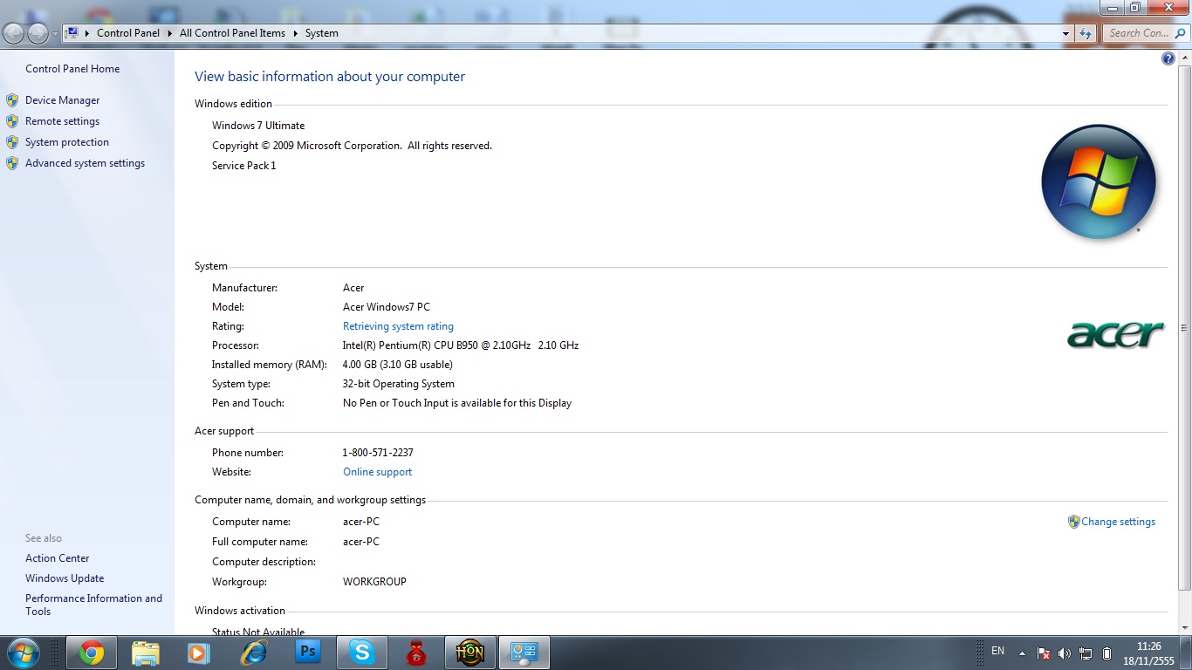Open Windows Update under See also
The width and height of the screenshot is (1192, 670).
(65, 578)
